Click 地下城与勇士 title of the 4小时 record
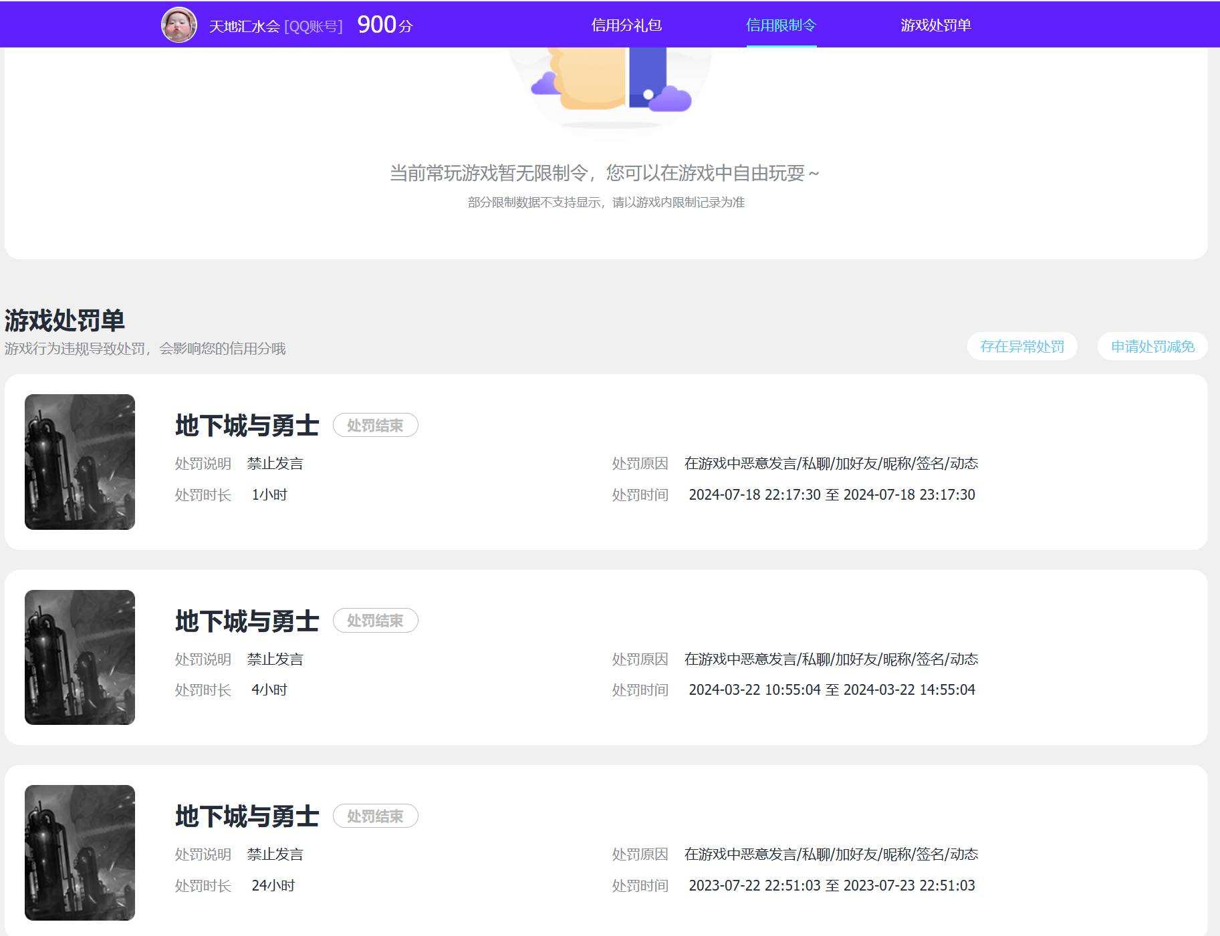Image resolution: width=1220 pixels, height=936 pixels. (x=247, y=621)
